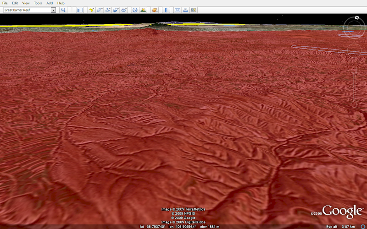This screenshot has height=229, width=367.
Task: Start the Record a Tour tool
Action: 124,10
